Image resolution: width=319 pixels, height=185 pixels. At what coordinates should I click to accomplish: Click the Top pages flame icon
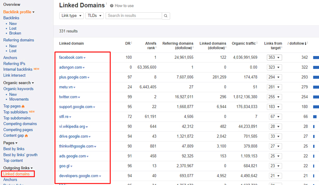point(23,106)
